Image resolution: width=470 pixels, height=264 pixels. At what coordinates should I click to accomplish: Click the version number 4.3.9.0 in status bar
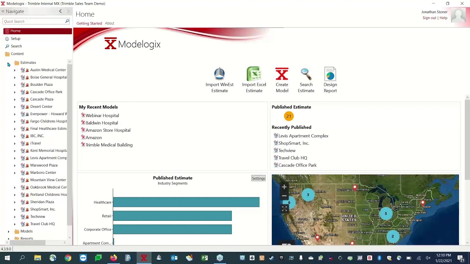tap(6, 249)
